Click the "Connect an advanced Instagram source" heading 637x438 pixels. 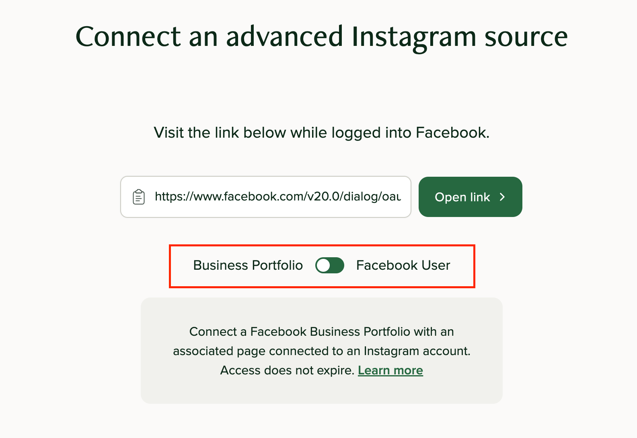(321, 37)
